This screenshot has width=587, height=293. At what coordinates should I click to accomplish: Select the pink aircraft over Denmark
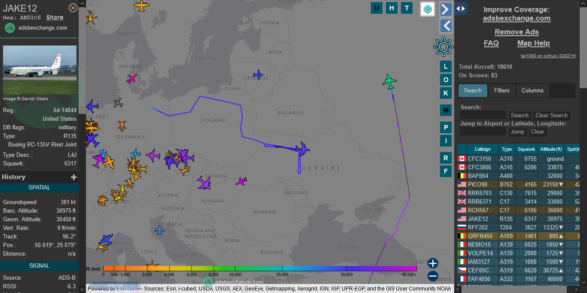point(132,79)
